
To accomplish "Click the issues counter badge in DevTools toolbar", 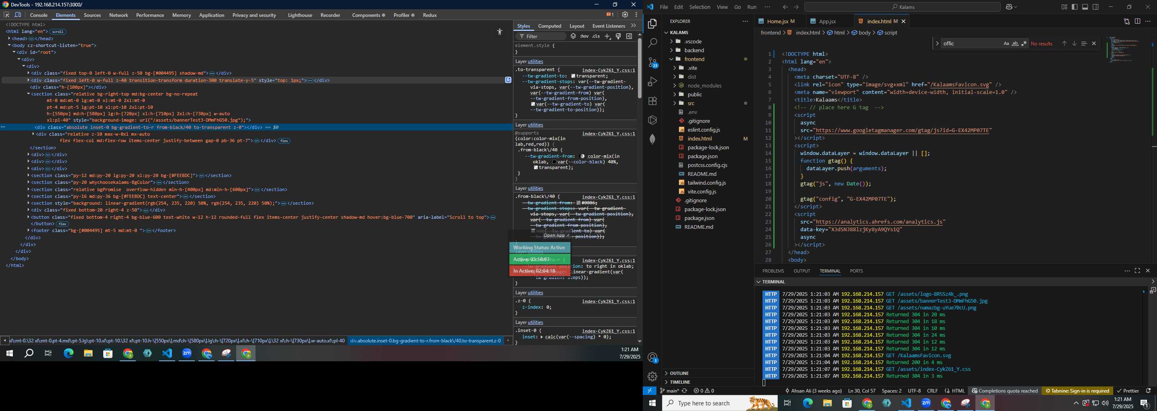I will point(609,15).
